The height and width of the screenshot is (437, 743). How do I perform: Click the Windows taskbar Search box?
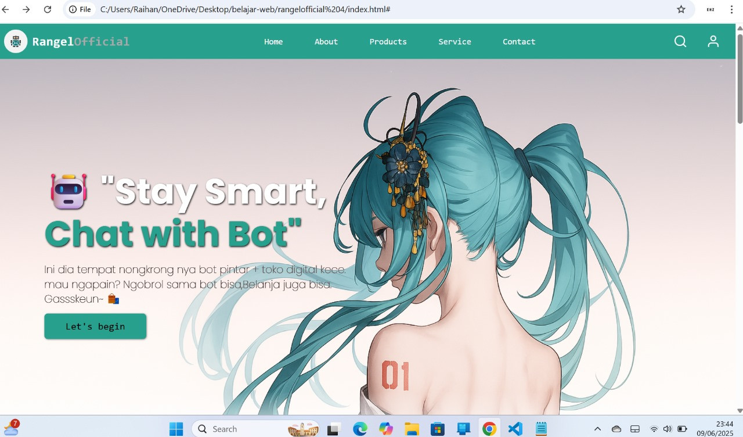[255, 429]
